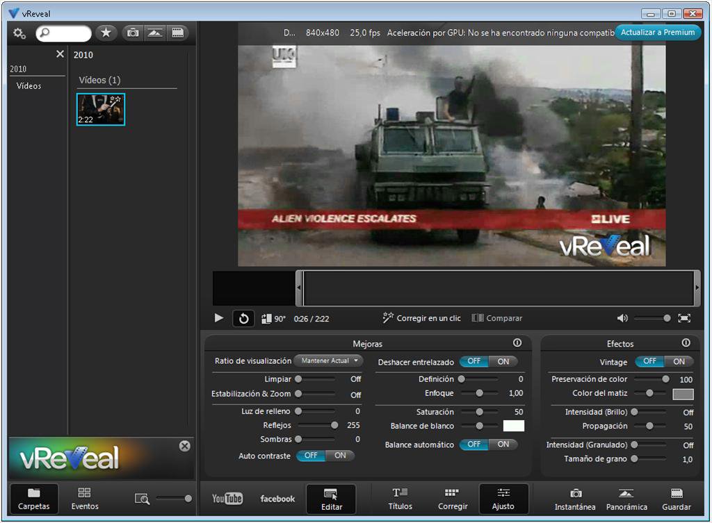Open Ratio de visualización dropdown

(329, 360)
